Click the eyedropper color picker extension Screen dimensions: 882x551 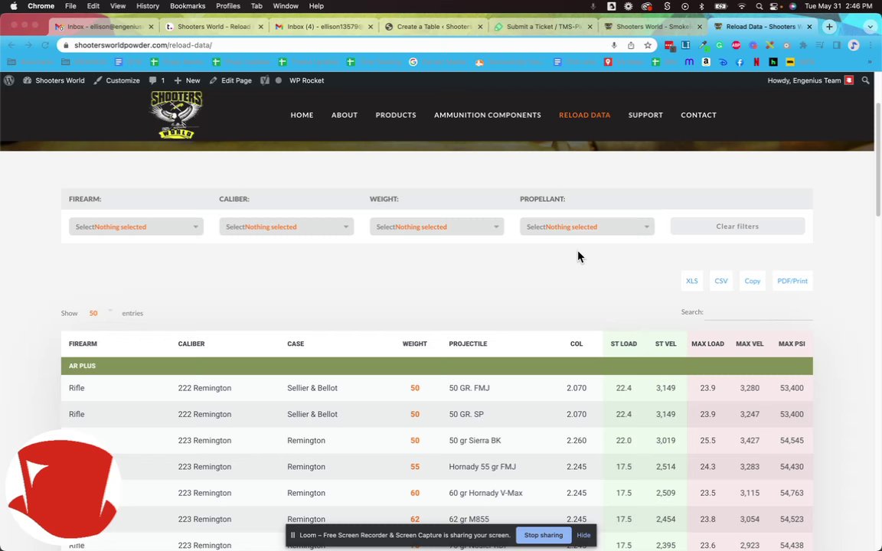703,45
